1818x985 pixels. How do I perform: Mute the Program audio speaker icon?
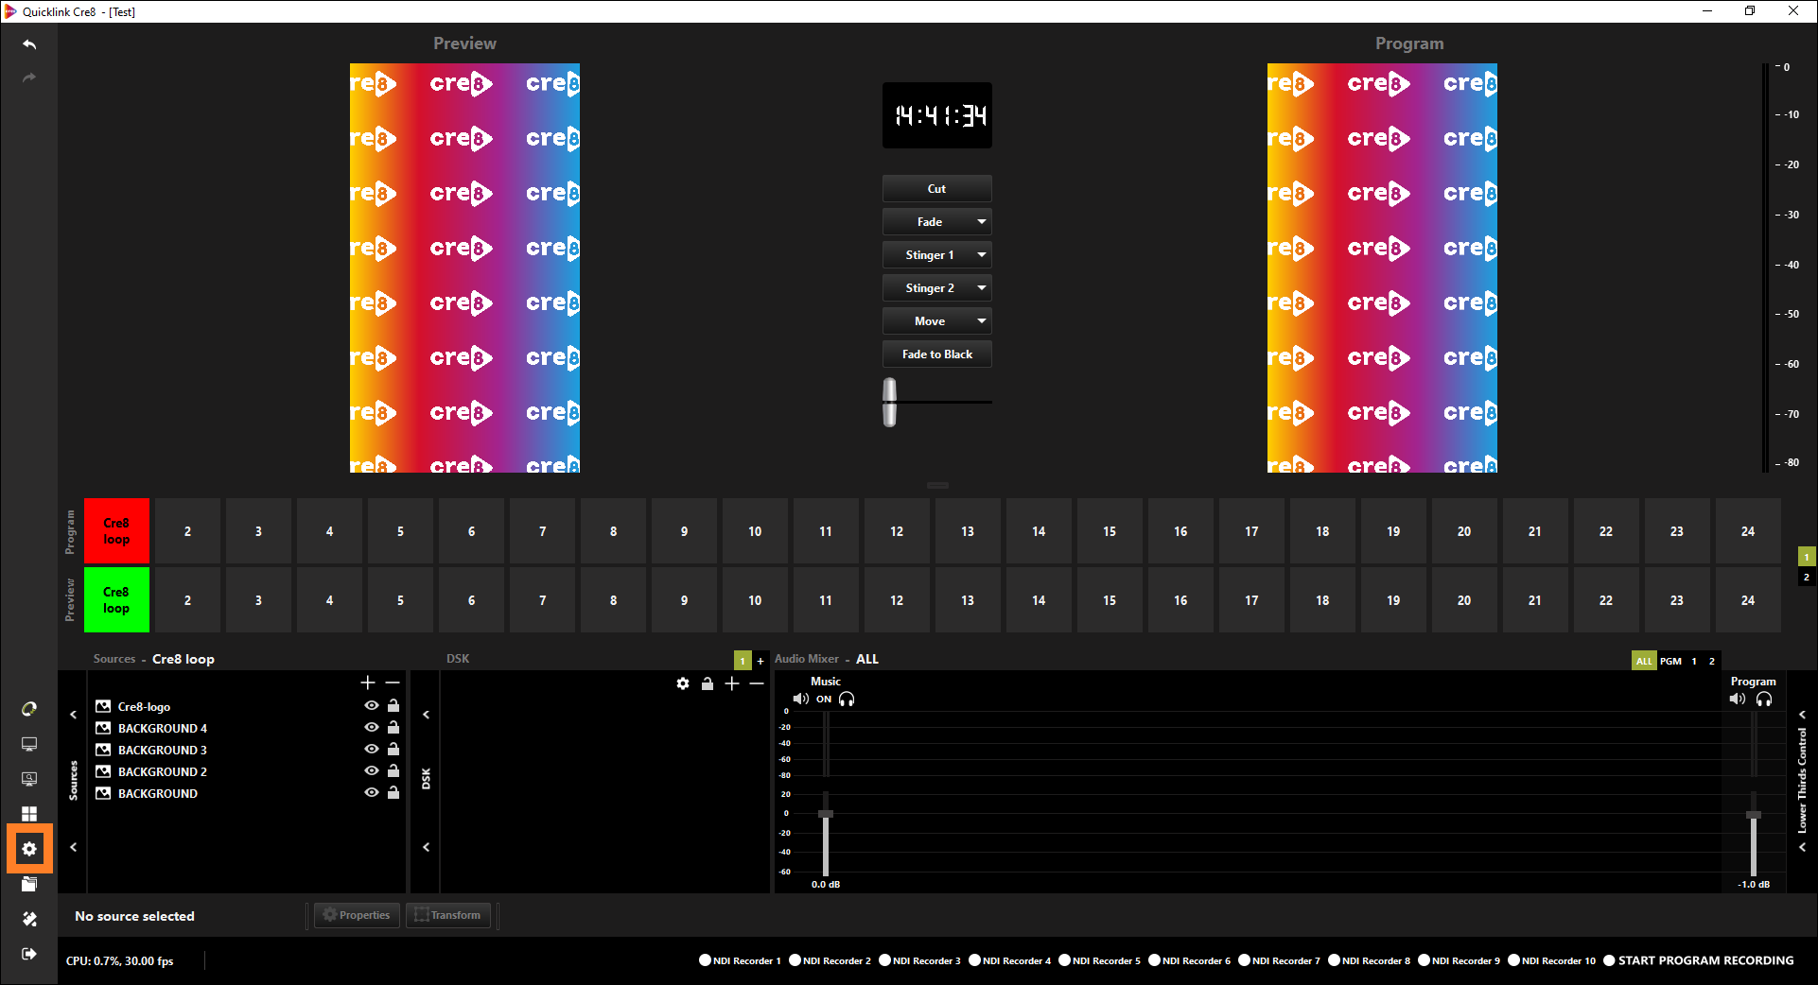[1737, 700]
